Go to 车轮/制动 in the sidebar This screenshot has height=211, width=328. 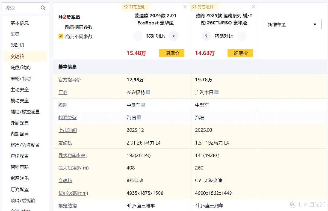point(21,78)
